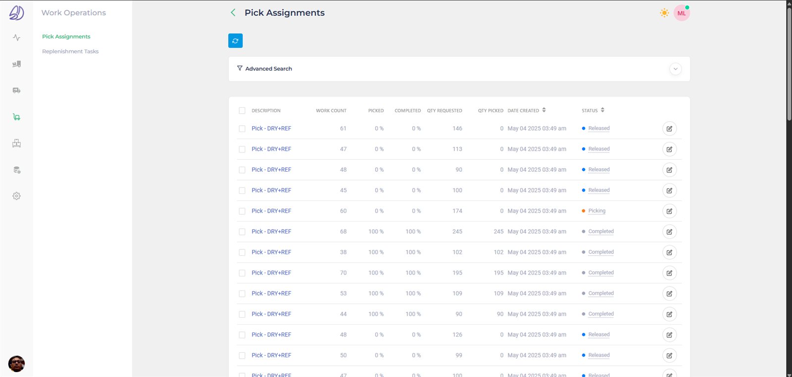Check the row with work count 38

coord(242,252)
